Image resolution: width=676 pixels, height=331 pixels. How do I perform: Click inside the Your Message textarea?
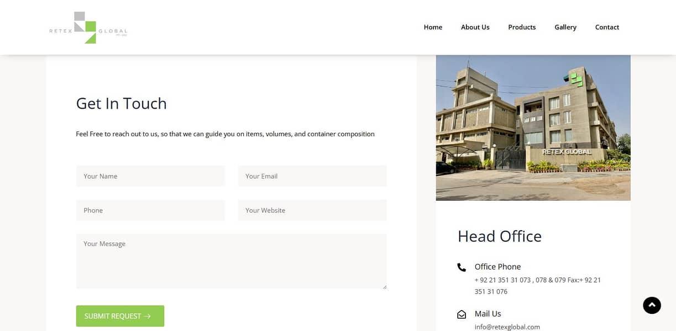click(231, 261)
